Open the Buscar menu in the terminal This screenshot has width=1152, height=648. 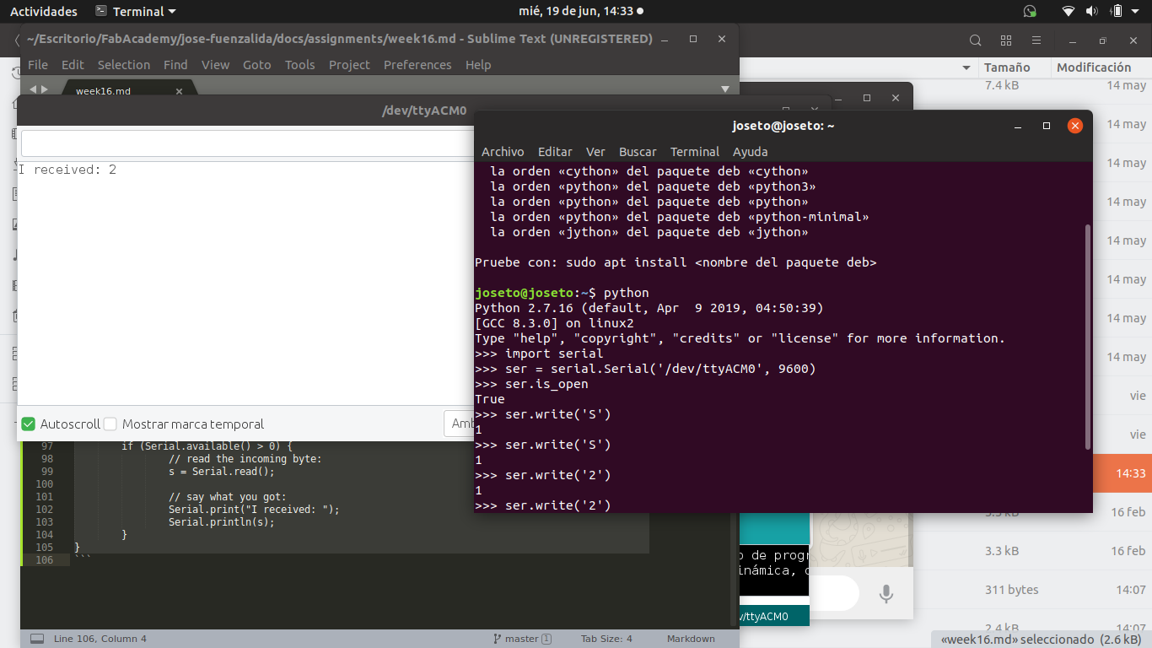coord(638,152)
